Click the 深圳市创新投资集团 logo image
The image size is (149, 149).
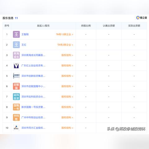click(16, 76)
